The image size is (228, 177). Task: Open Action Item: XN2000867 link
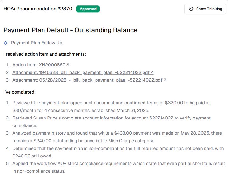[x=39, y=65]
